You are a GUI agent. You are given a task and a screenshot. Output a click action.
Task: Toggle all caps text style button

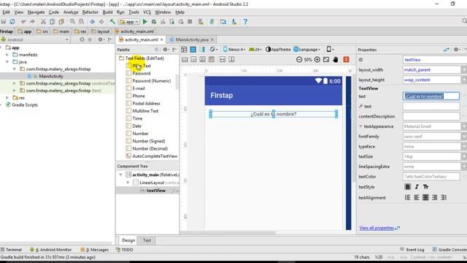425,187
